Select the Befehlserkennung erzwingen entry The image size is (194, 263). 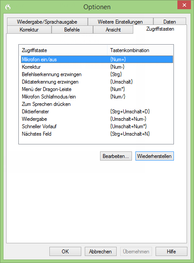click(97, 74)
